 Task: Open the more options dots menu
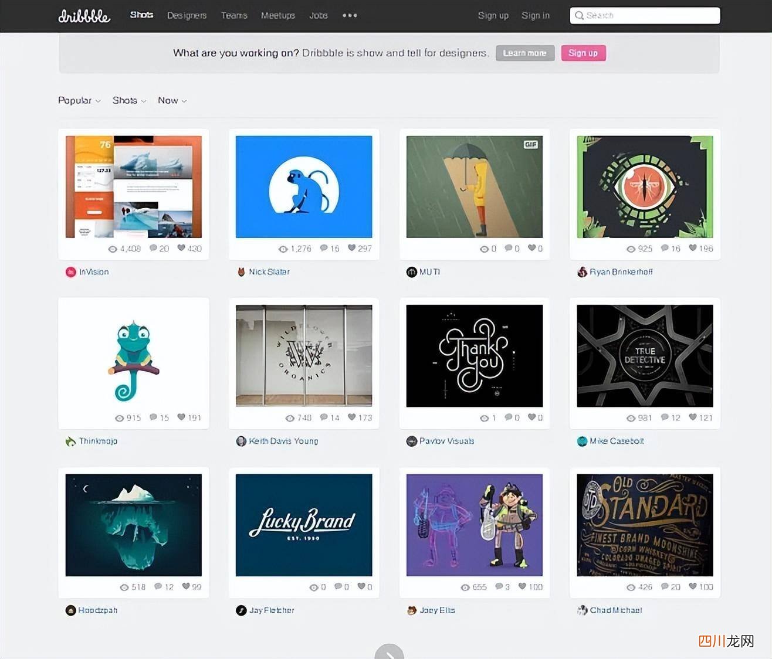click(x=350, y=15)
